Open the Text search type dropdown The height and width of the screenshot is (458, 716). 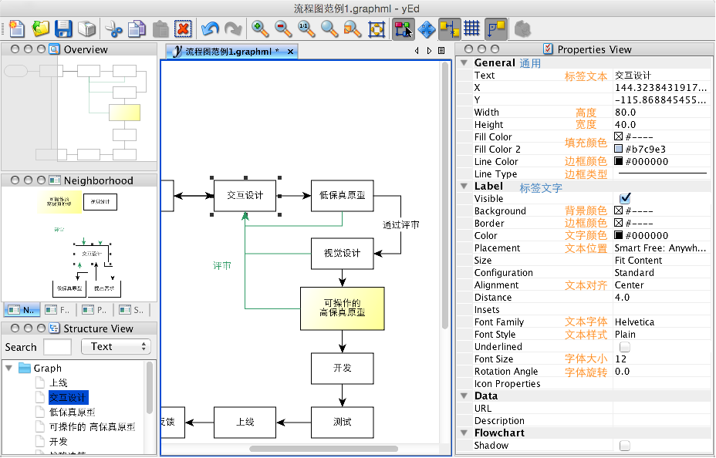tap(115, 346)
